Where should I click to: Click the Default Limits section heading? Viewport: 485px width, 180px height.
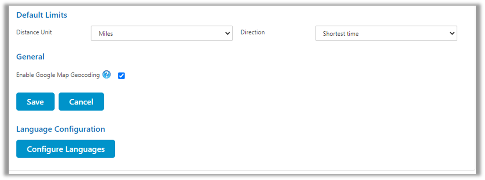[42, 15]
